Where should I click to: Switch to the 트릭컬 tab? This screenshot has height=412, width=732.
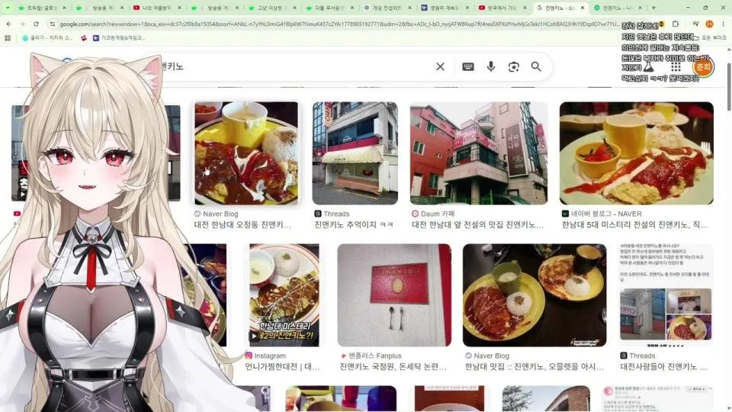pos(41,8)
